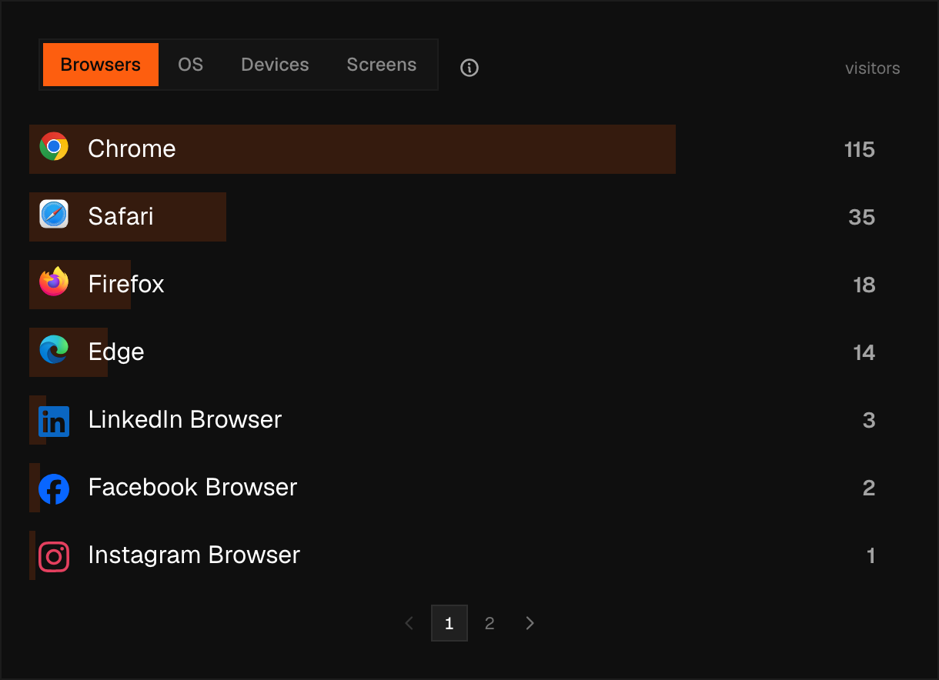Click the Edge browser logo icon
The height and width of the screenshot is (680, 939).
pos(54,350)
